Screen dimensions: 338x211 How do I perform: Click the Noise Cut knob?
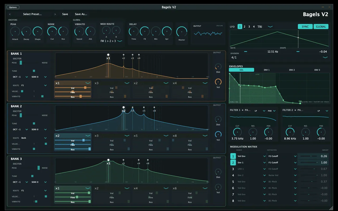tap(52, 32)
